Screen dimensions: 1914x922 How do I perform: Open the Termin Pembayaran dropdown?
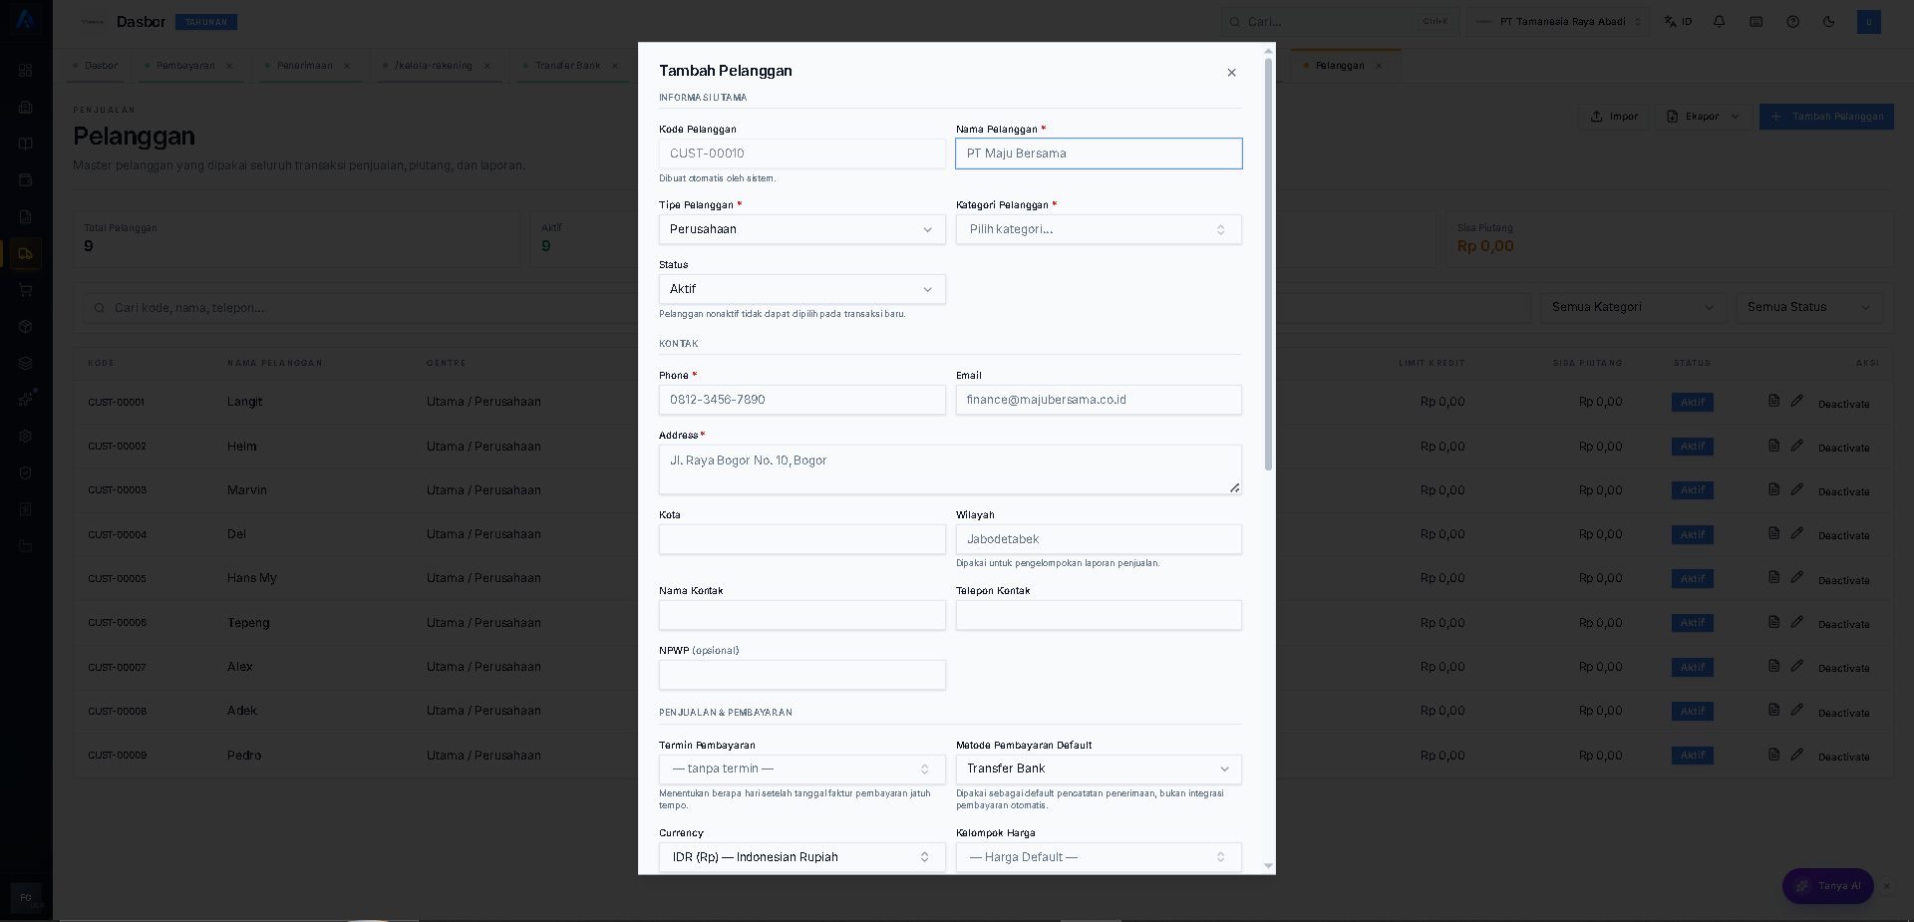(x=801, y=769)
